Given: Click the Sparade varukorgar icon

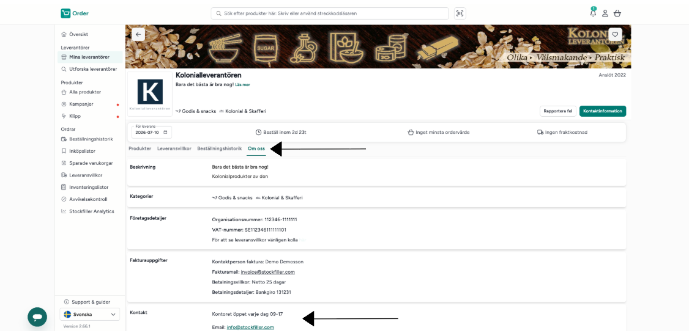Looking at the screenshot, I should [64, 163].
